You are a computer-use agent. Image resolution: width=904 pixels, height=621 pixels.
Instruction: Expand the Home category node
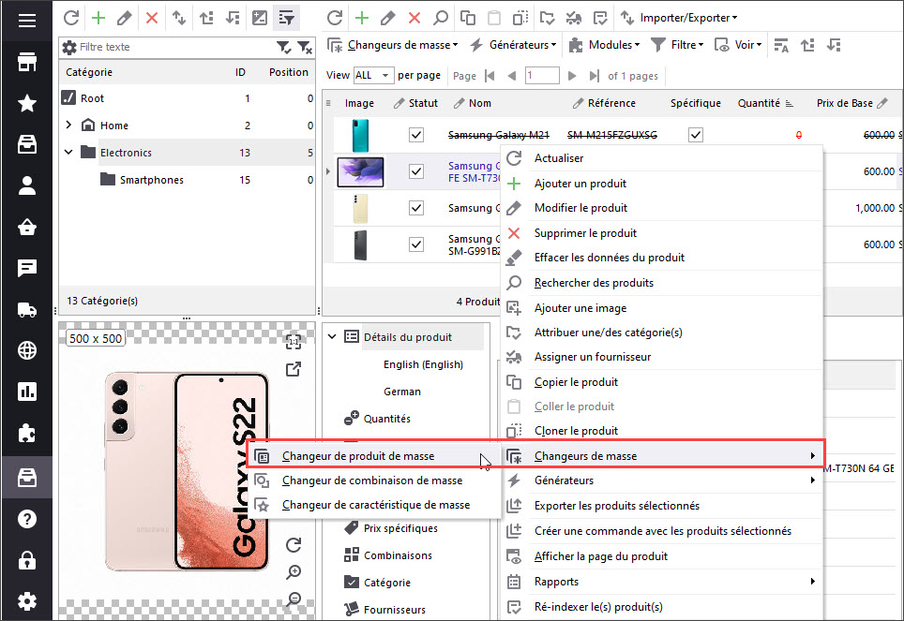tap(68, 125)
